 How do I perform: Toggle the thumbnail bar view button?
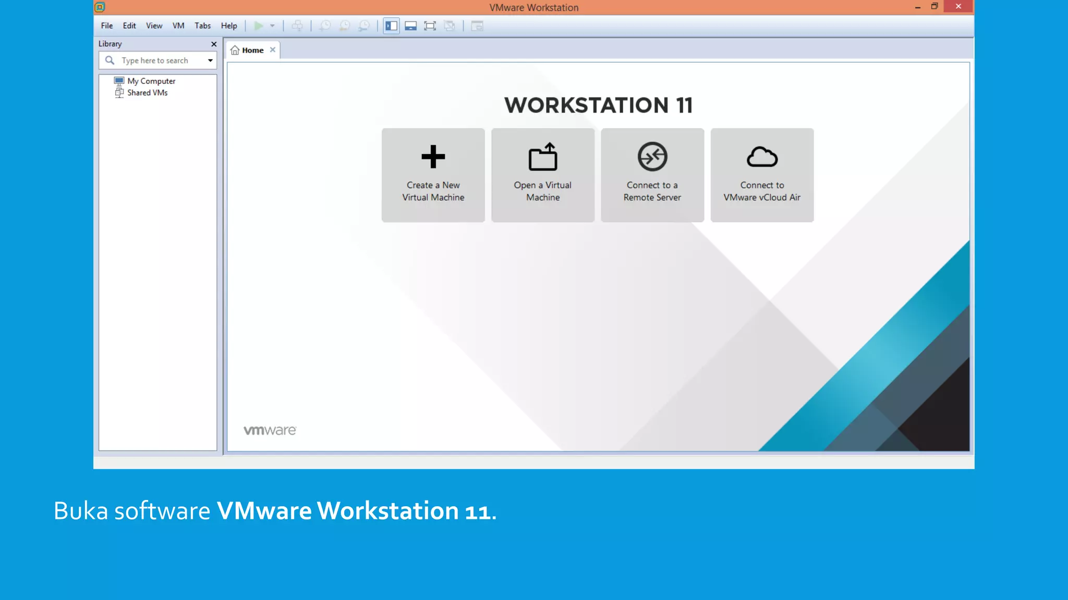point(410,26)
